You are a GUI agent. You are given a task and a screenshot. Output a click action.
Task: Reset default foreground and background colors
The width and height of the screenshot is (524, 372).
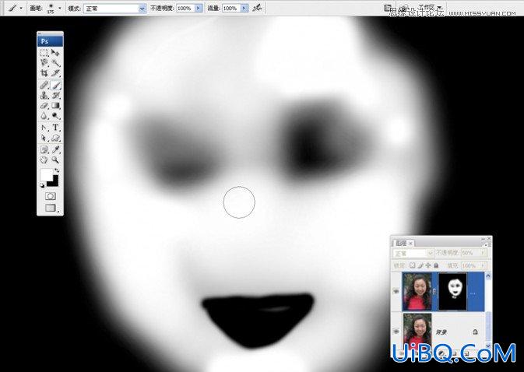coord(42,185)
